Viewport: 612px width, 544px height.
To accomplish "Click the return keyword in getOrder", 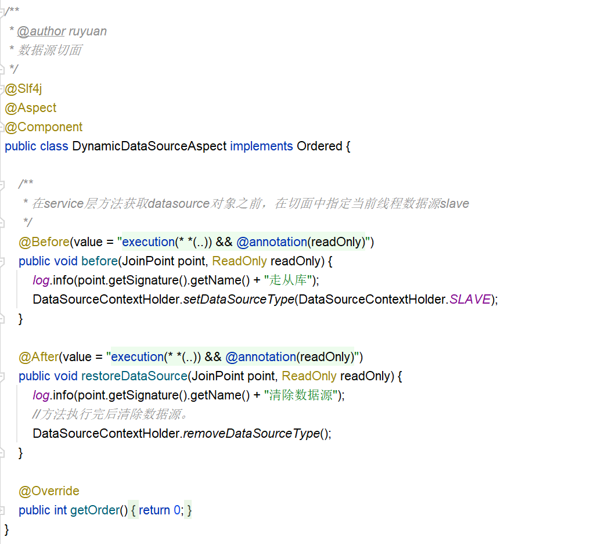I will pyautogui.click(x=154, y=510).
